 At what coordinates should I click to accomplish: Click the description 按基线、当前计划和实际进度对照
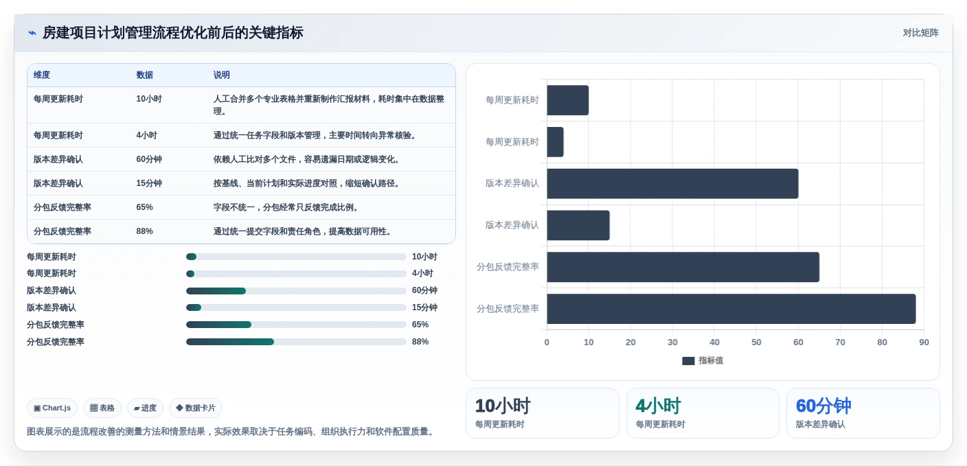tap(308, 183)
